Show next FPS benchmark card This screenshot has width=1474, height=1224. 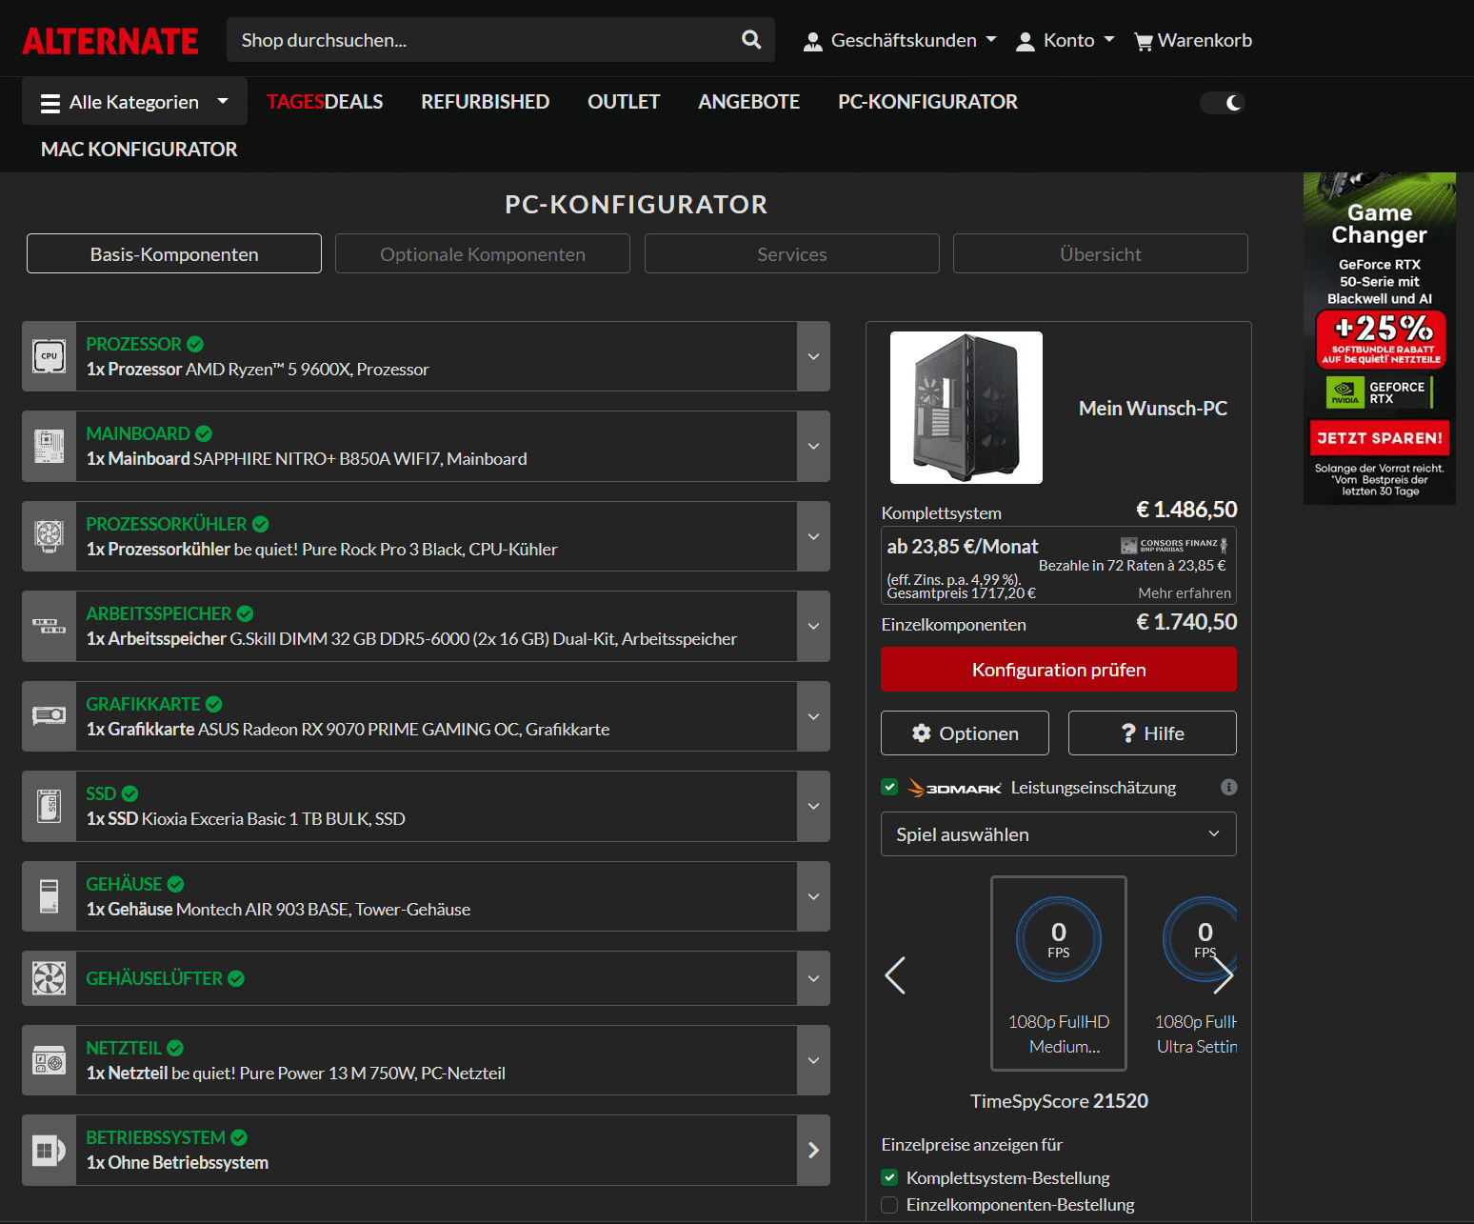(1224, 975)
